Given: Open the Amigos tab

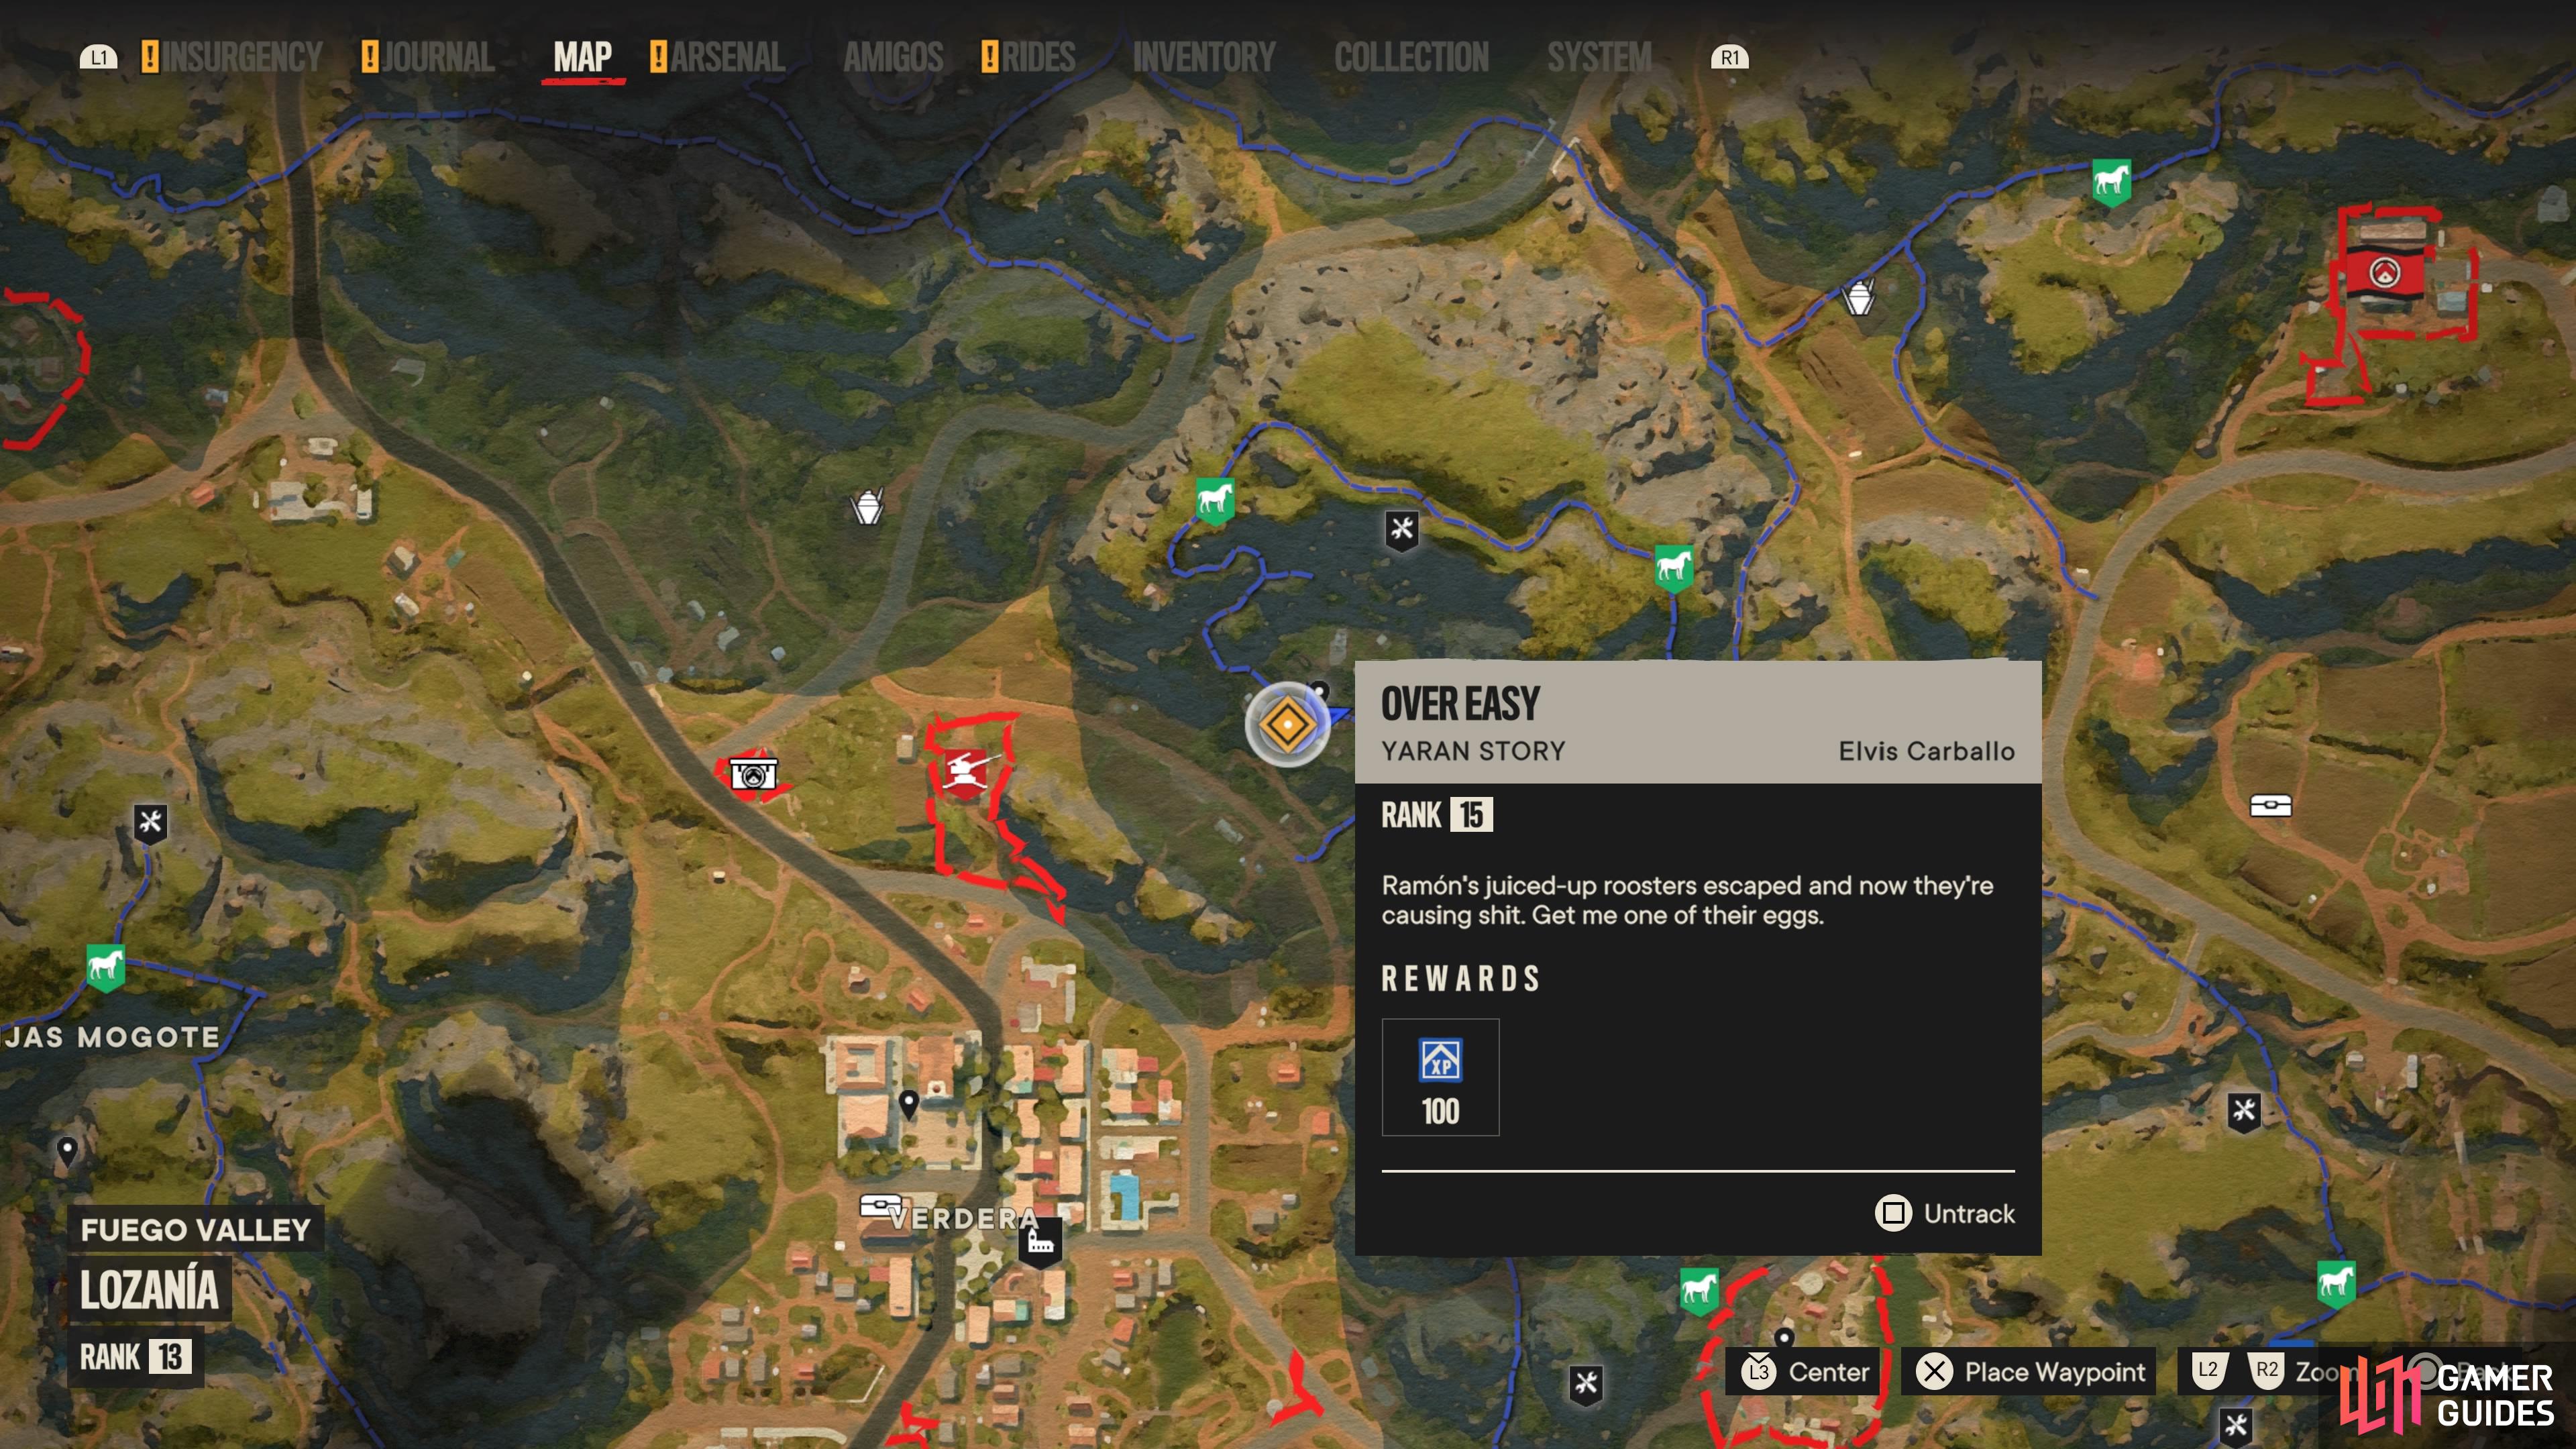Looking at the screenshot, I should pos(893,57).
